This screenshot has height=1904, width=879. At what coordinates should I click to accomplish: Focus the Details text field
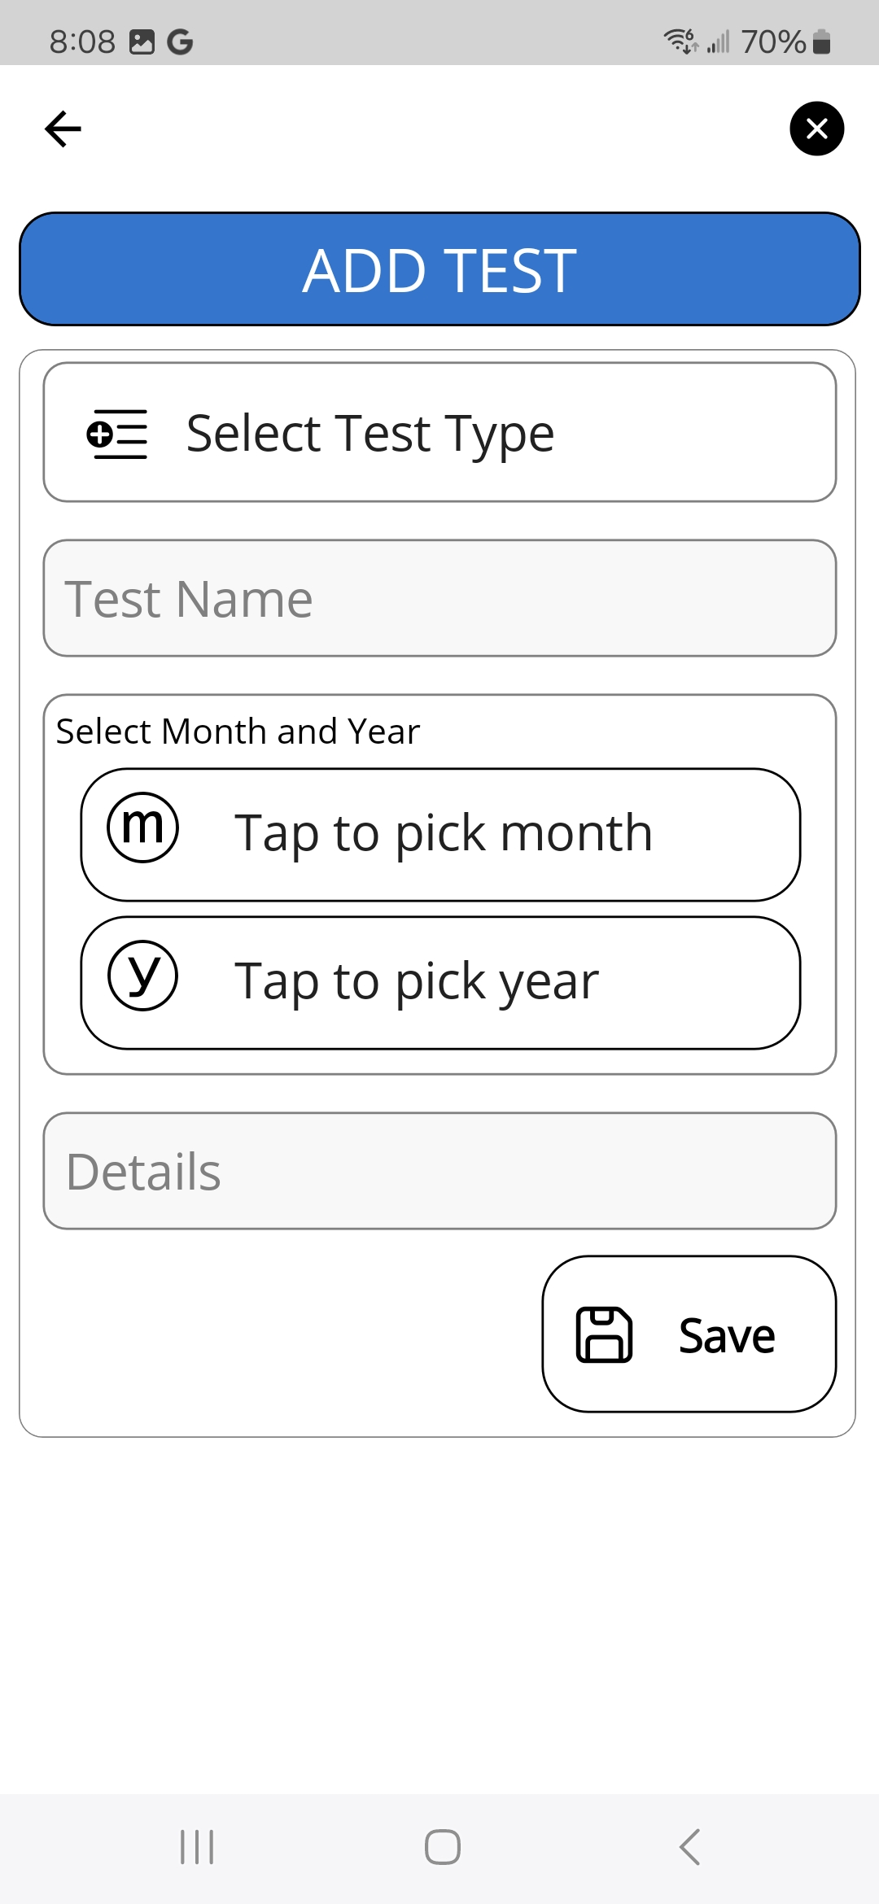[x=439, y=1171]
